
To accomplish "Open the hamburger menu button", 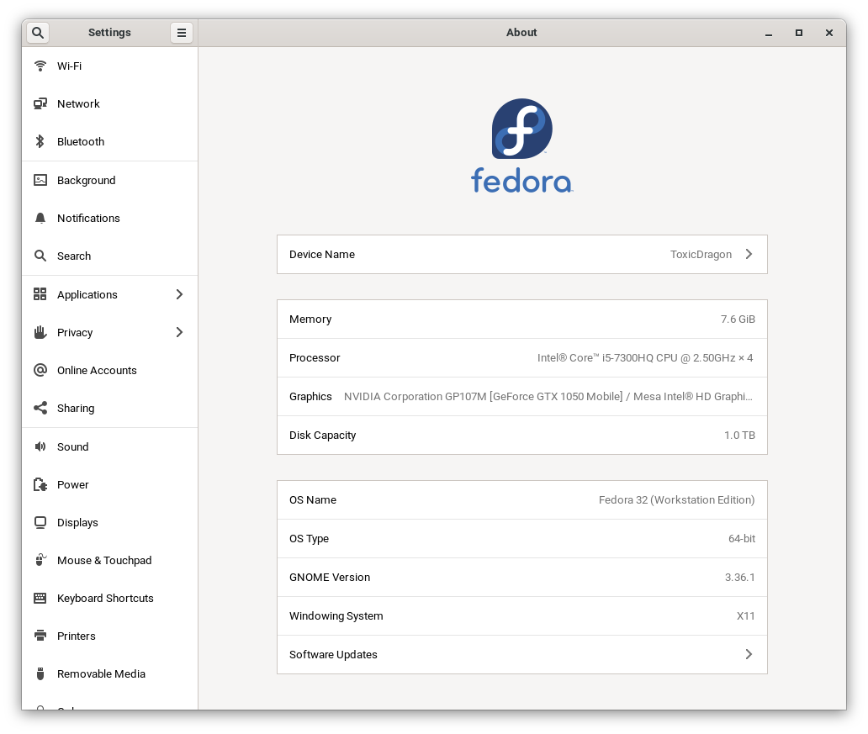I will (x=181, y=33).
